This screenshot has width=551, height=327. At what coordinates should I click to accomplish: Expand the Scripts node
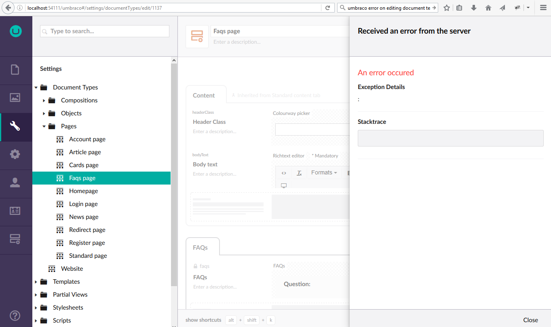tap(36, 321)
